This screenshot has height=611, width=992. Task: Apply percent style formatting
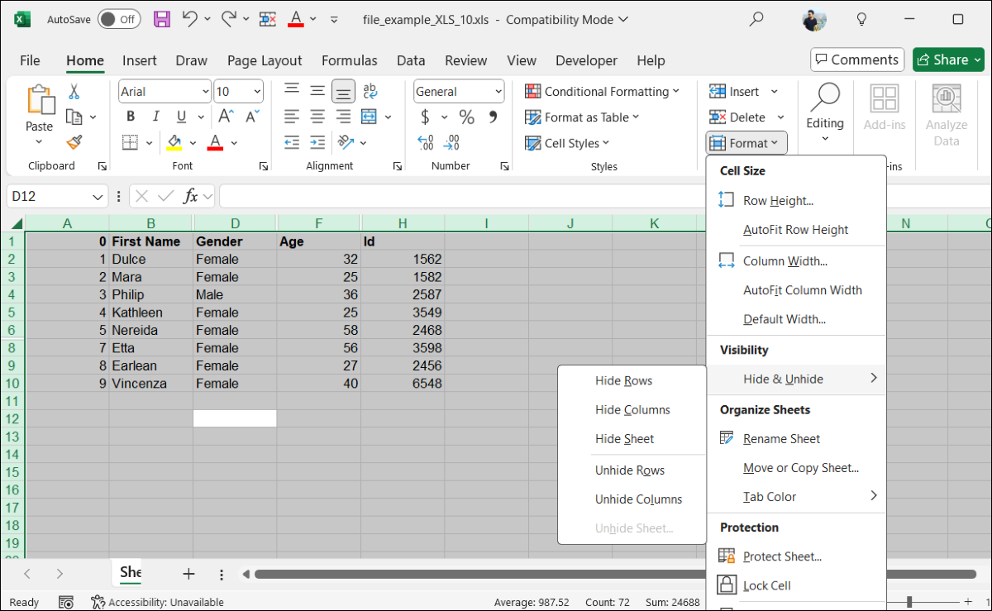(467, 117)
